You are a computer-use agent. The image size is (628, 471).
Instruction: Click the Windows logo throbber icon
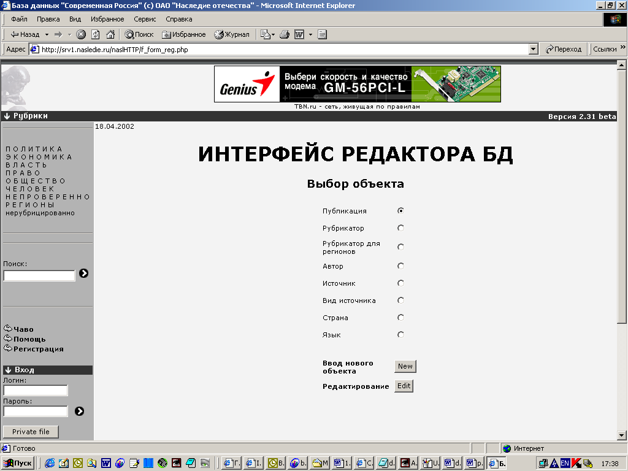coord(615,19)
